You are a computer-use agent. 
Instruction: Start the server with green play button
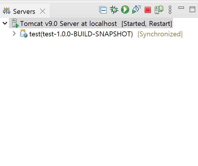pos(125,10)
